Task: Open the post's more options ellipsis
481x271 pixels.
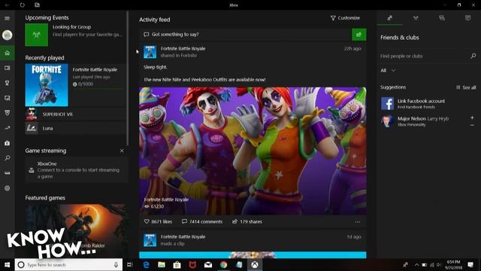Action: coord(358,222)
